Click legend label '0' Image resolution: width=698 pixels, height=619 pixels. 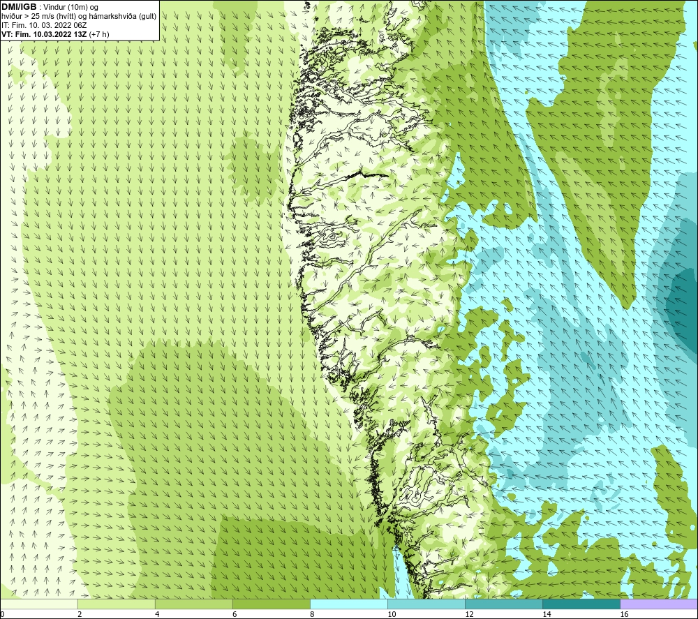click(x=2, y=614)
